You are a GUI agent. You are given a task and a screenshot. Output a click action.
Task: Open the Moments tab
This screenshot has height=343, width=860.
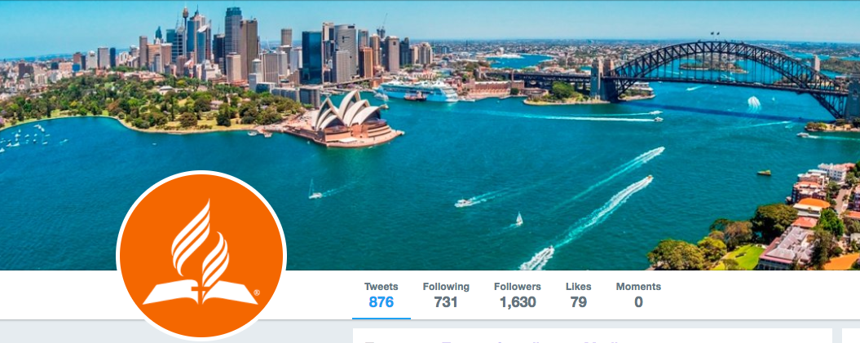tap(638, 295)
